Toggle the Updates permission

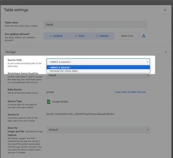point(56,36)
